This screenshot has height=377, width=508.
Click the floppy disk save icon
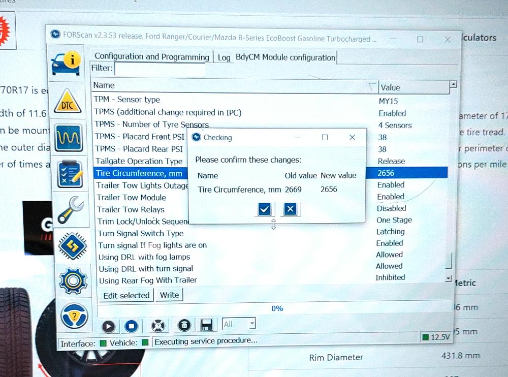tap(206, 325)
